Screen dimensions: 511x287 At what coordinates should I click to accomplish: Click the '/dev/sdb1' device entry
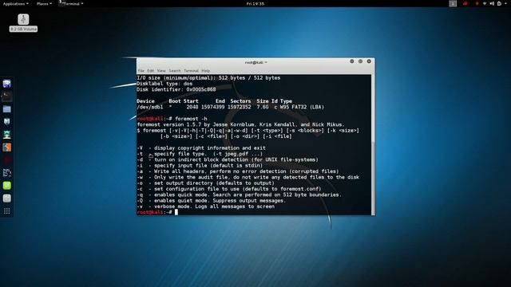tap(150, 107)
